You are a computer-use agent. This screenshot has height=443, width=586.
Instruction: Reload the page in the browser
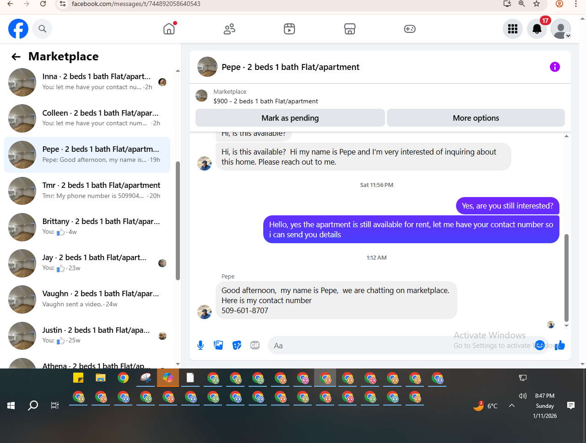[x=43, y=4]
